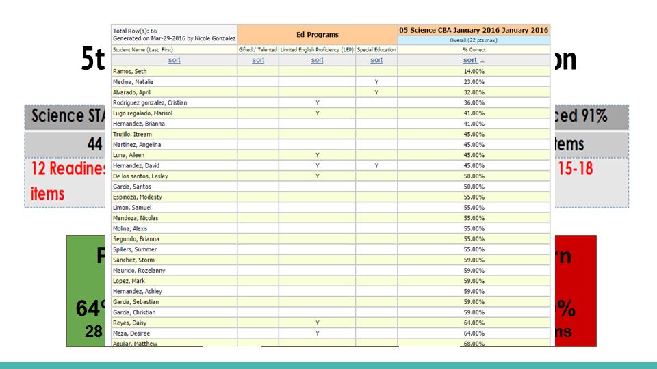Click Rodriguez gonzalez 36.00% score
This screenshot has height=369, width=657.
coord(474,102)
